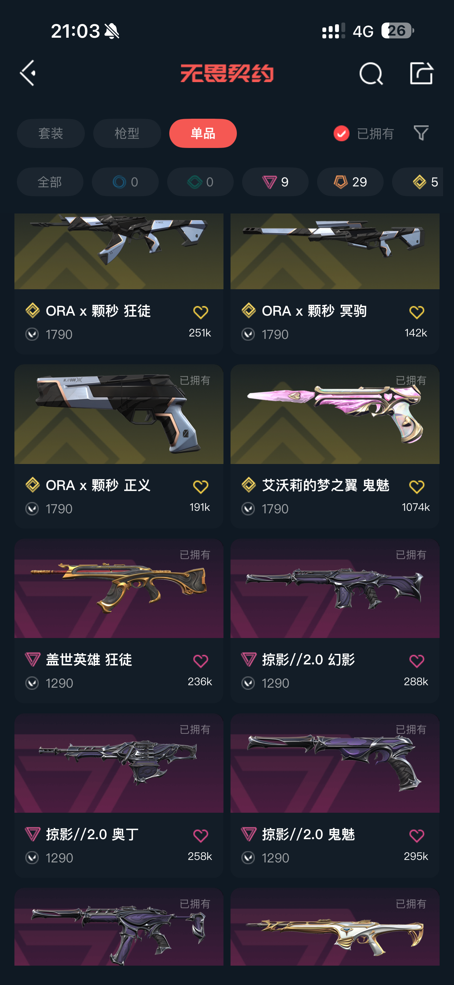
Task: Like 掠影//2.0 幻影 with heart icon
Action: tap(416, 661)
